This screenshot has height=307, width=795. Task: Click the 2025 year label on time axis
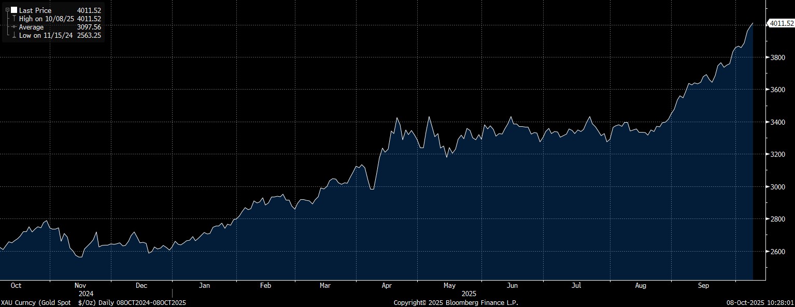point(468,293)
